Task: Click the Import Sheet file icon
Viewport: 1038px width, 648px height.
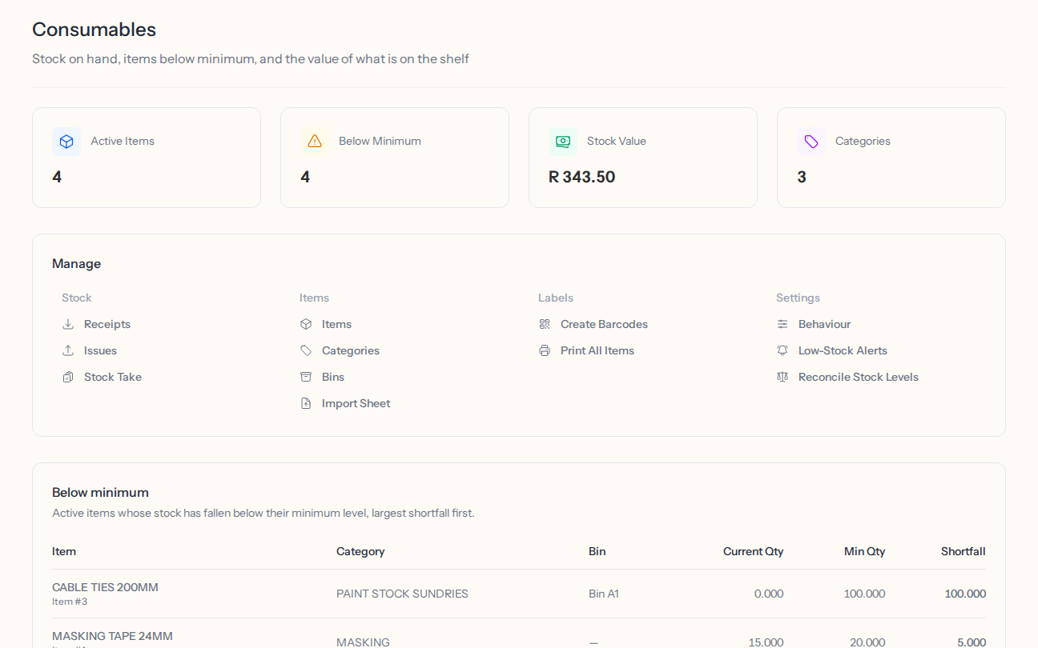Action: [306, 403]
